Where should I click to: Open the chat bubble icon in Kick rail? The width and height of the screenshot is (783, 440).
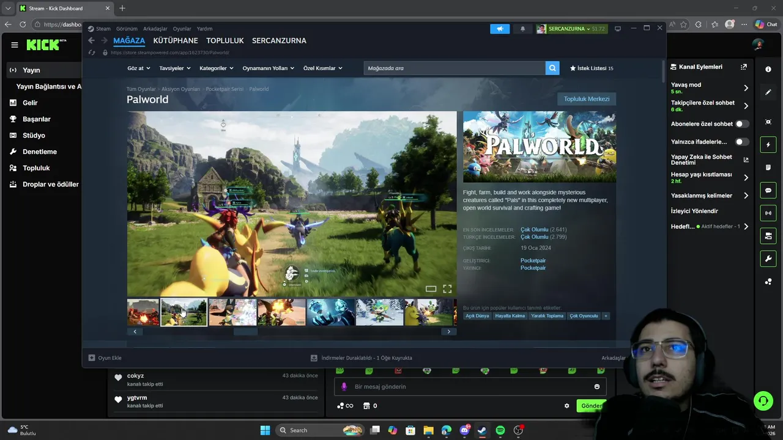768,191
